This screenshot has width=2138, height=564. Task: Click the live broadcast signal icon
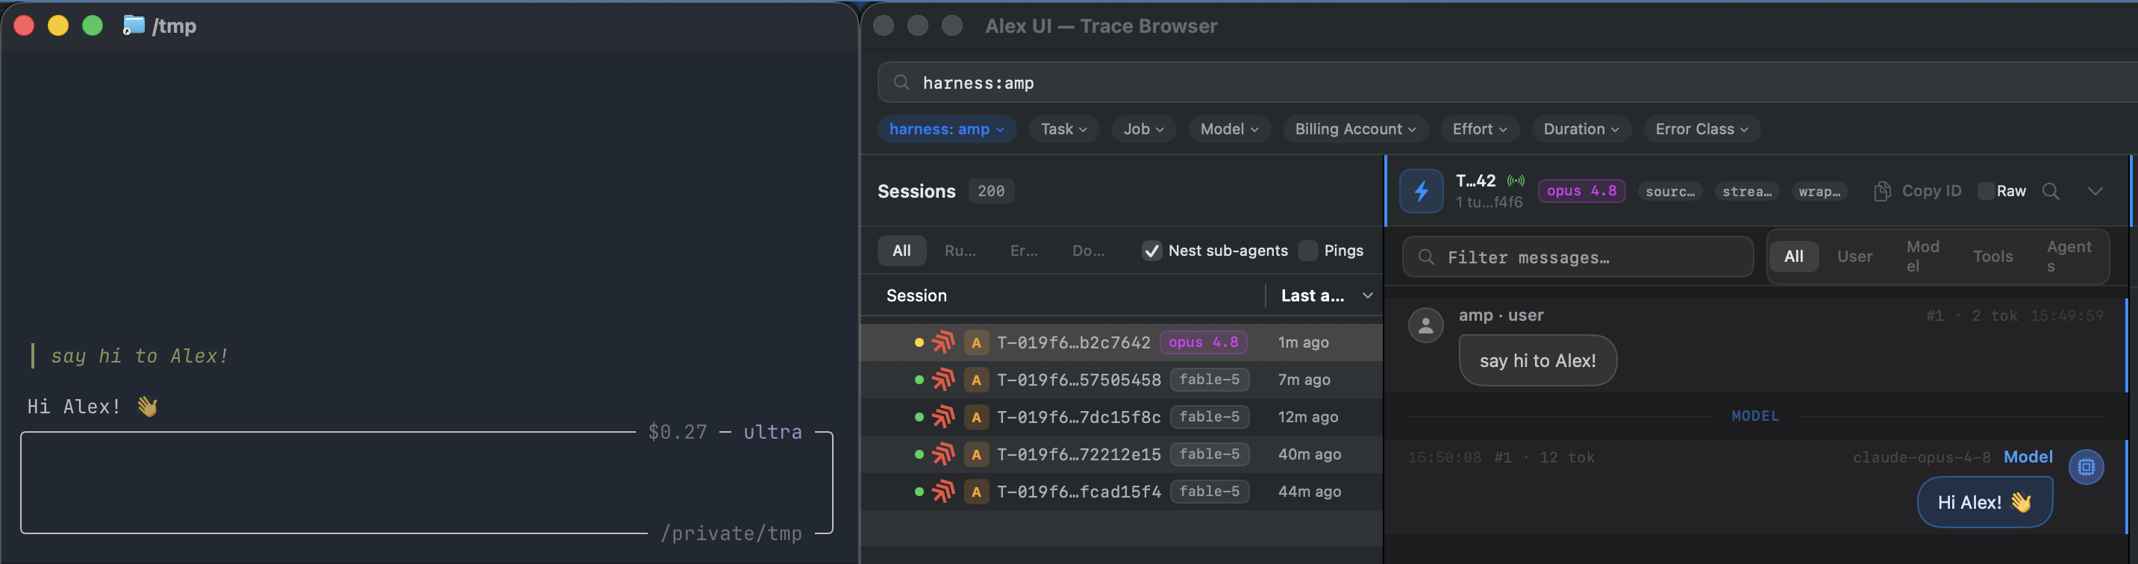[x=1516, y=180]
